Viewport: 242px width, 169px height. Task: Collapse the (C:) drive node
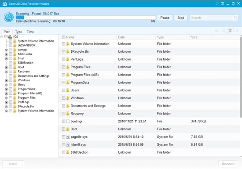(2, 37)
